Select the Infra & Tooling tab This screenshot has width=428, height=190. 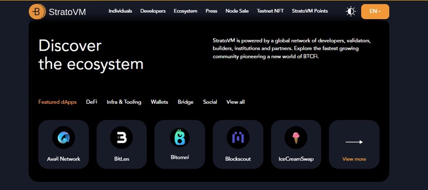pyautogui.click(x=124, y=102)
